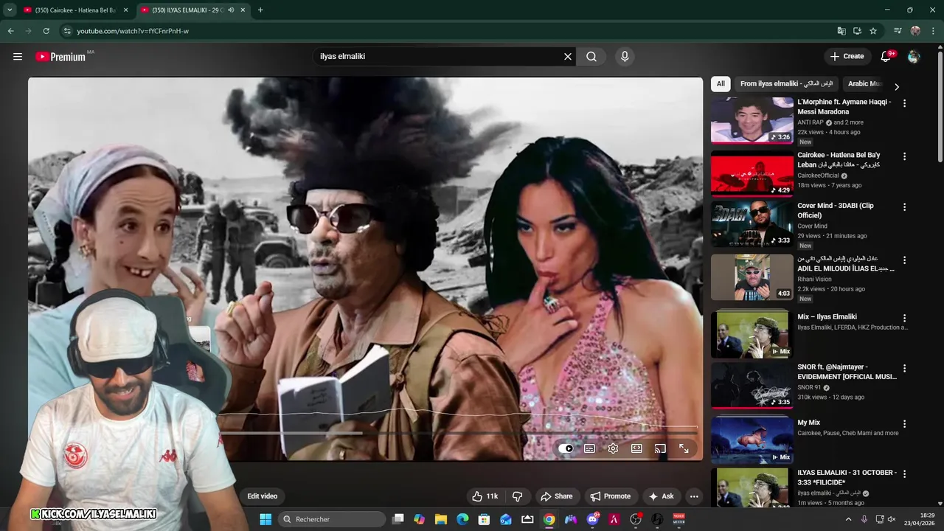This screenshot has height=531, width=944.
Task: Select the Arabic Music chip
Action: click(864, 83)
